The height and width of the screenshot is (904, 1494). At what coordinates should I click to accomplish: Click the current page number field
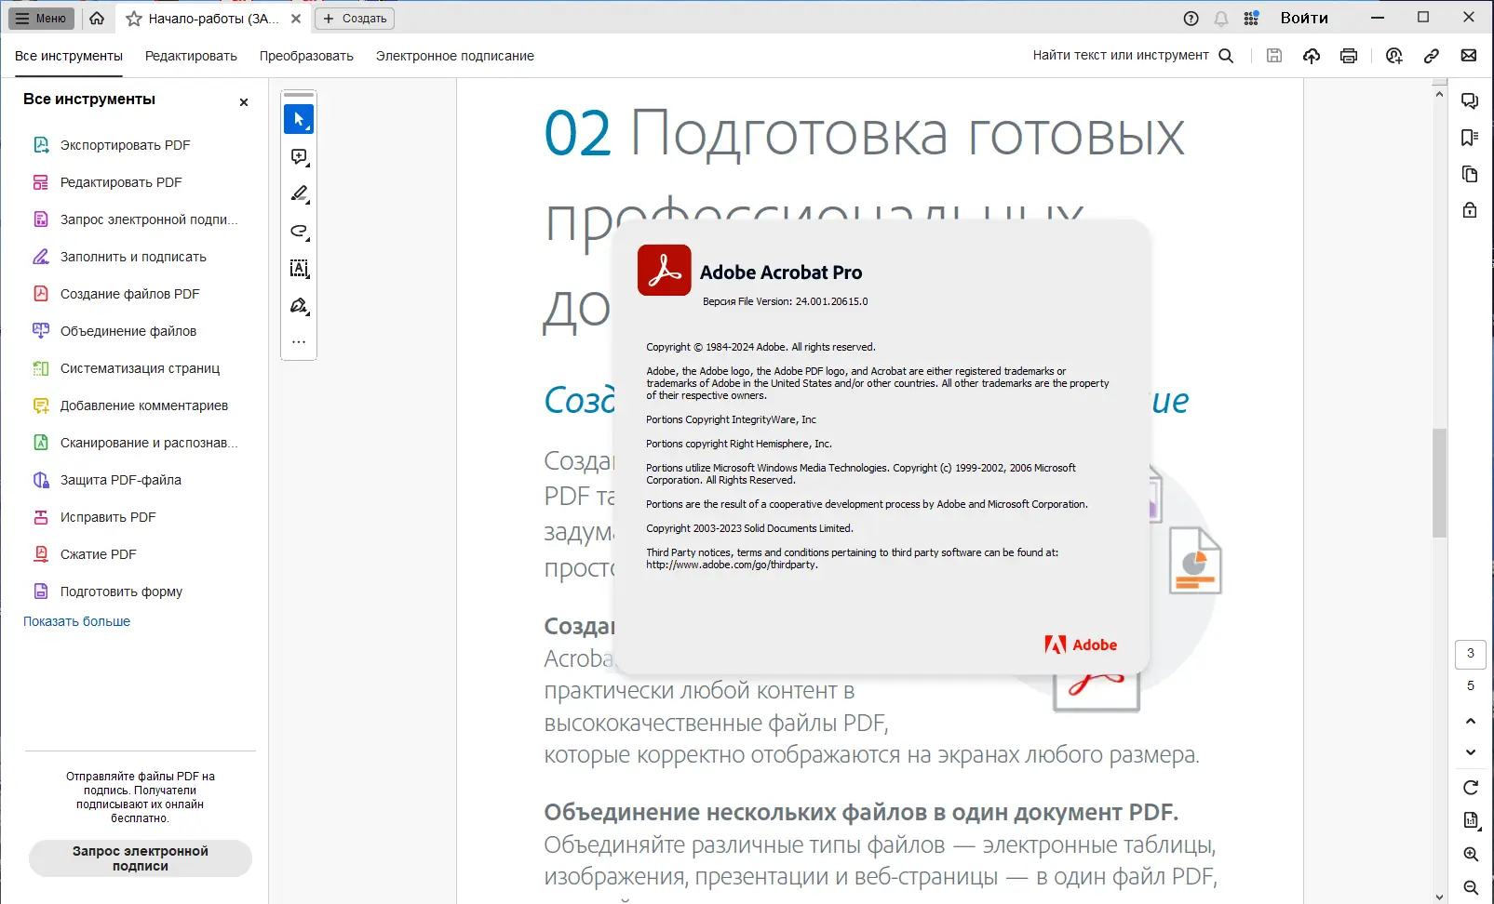[x=1470, y=654]
